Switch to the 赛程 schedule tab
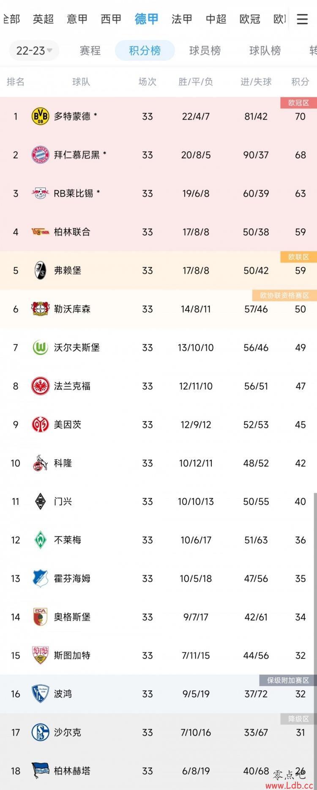Image resolution: width=317 pixels, height=790 pixels. point(90,51)
